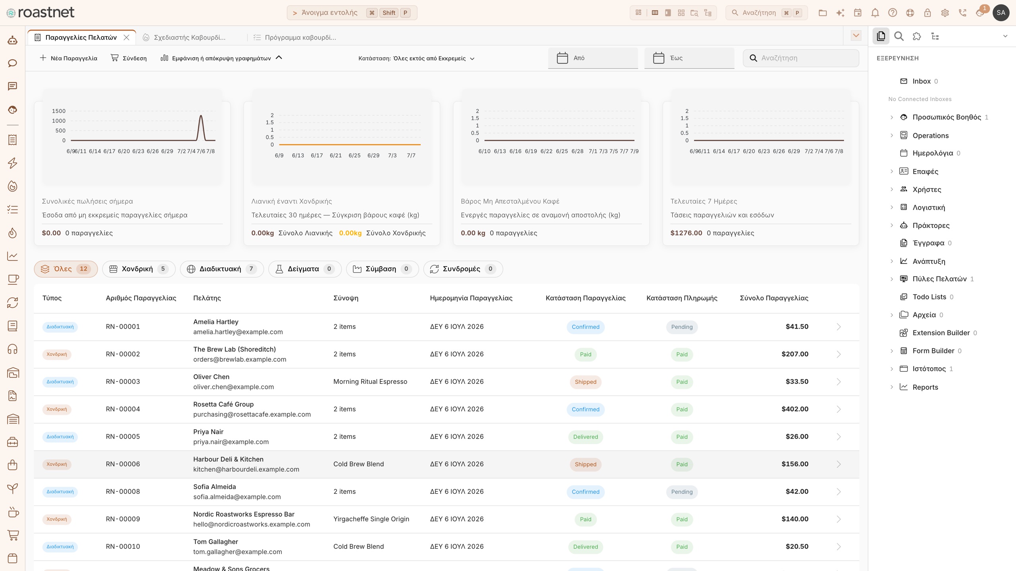Filter orders by Διαδικτυακή type
This screenshot has width=1016, height=571.
pyautogui.click(x=221, y=269)
